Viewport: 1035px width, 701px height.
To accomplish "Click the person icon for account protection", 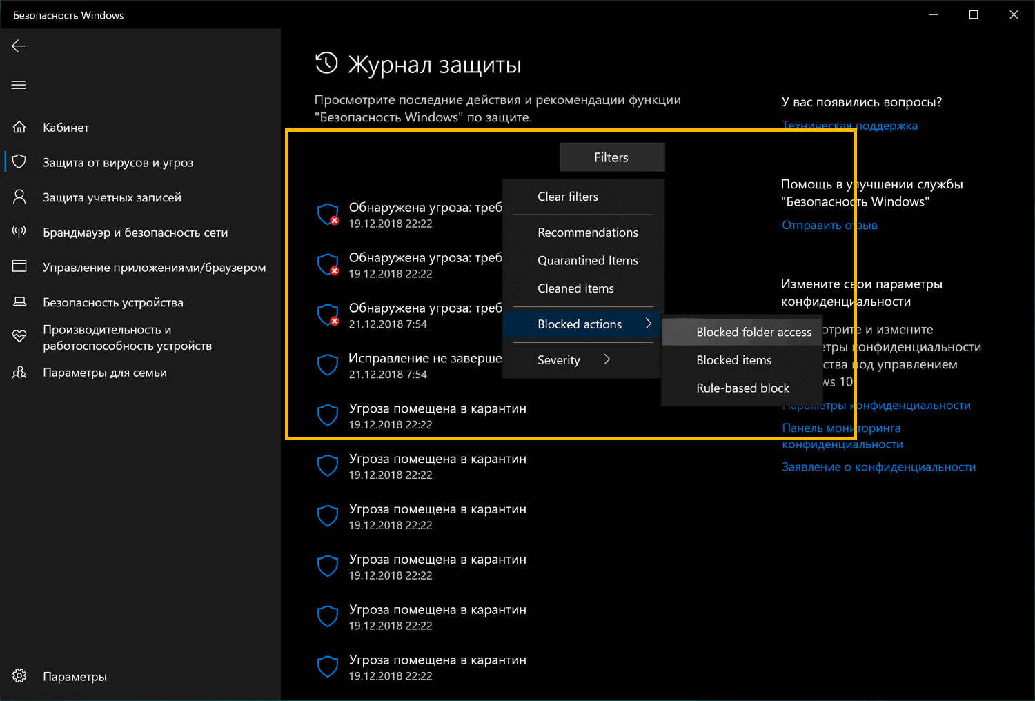I will (19, 197).
